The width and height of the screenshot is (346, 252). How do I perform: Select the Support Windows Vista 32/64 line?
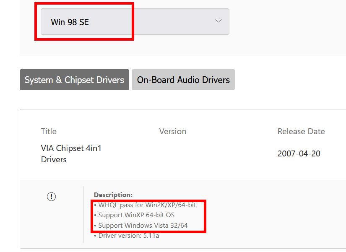tap(141, 225)
